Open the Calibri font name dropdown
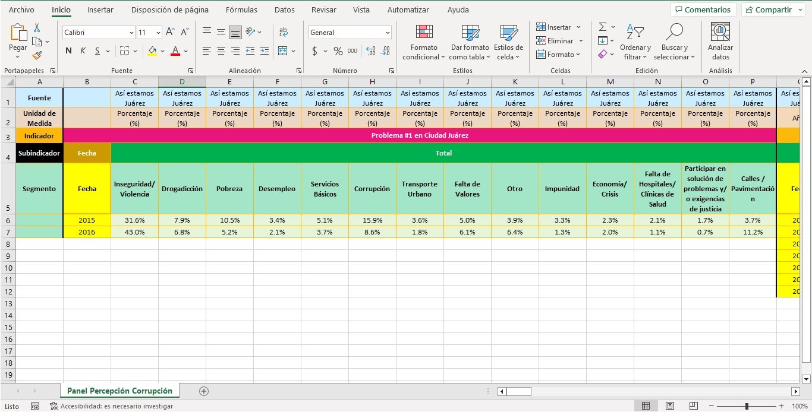 tap(131, 33)
